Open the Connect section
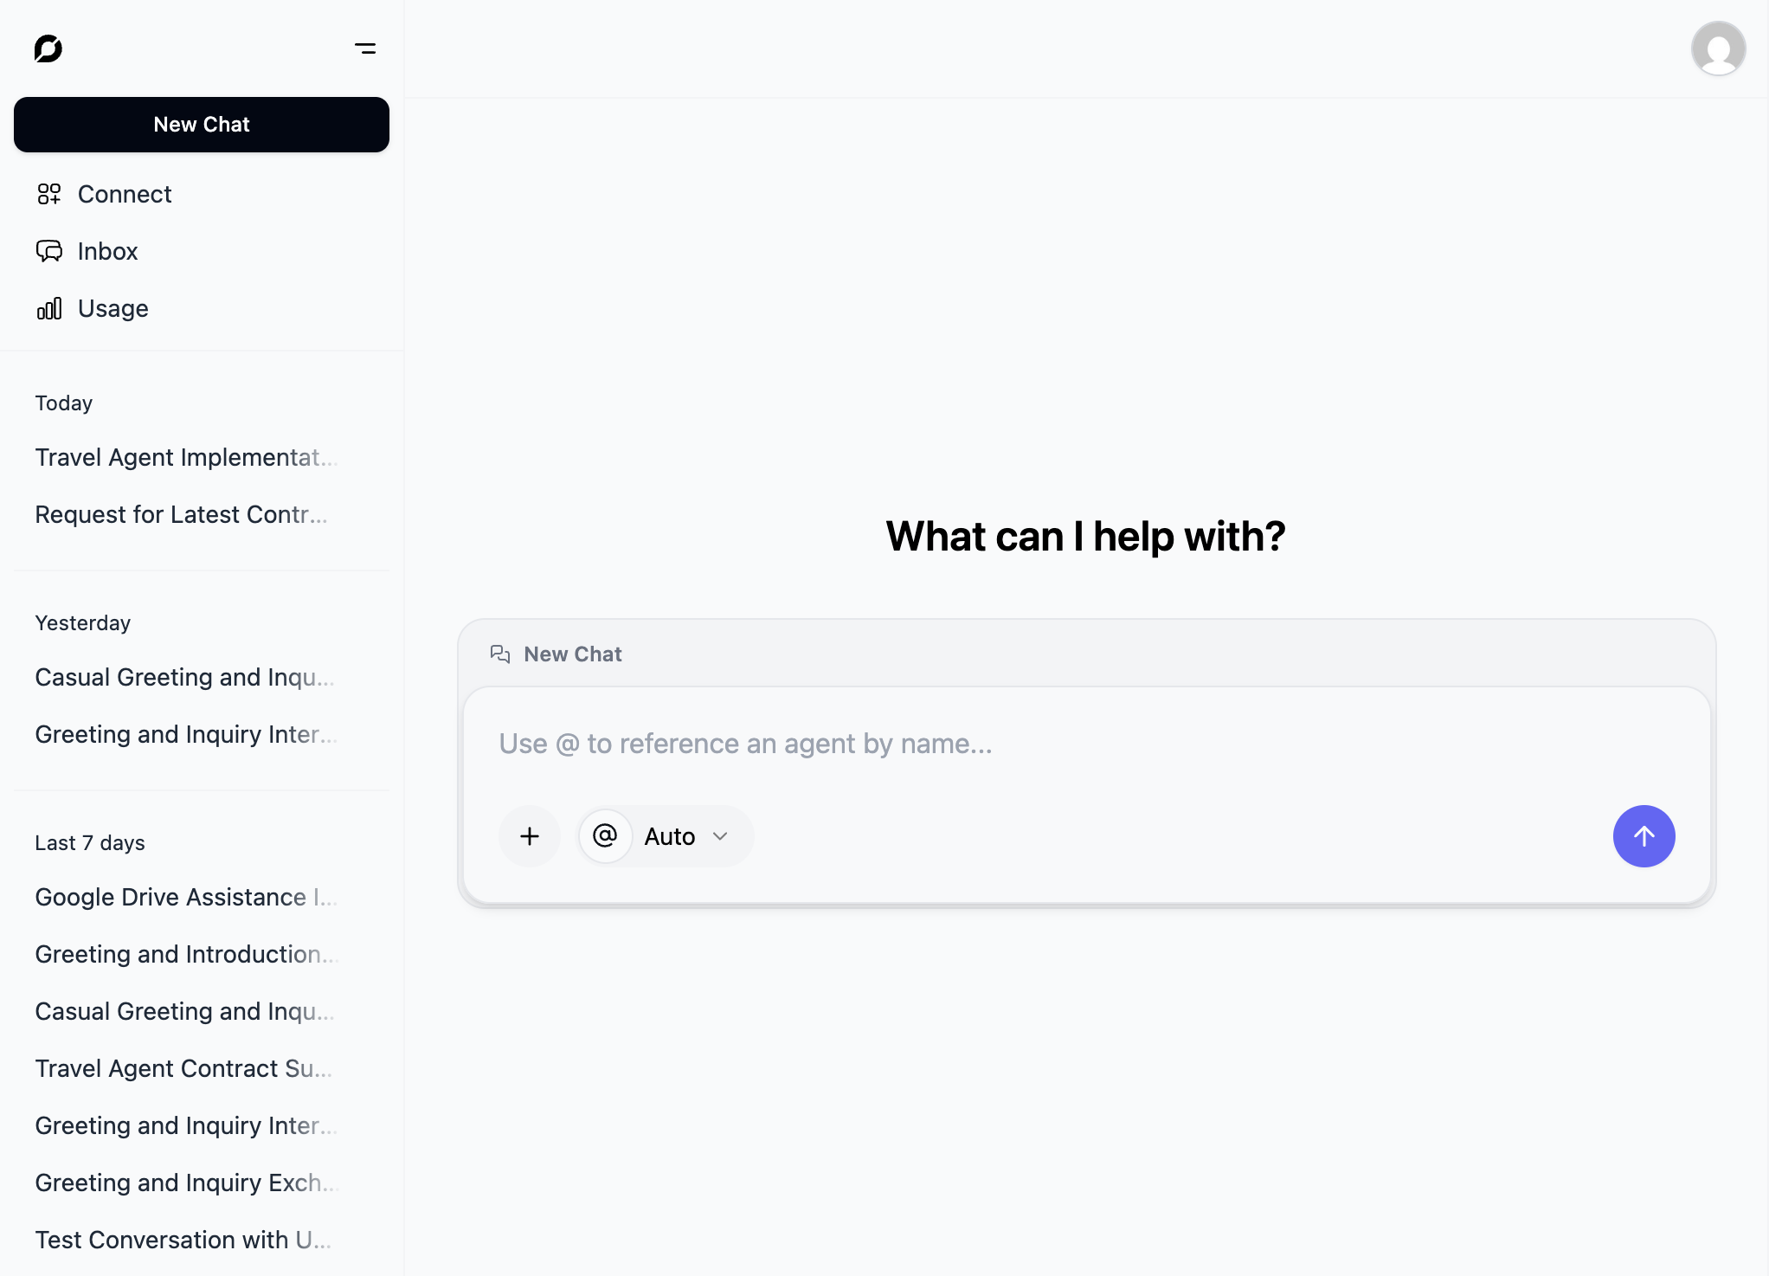1769x1276 pixels. [x=124, y=194]
